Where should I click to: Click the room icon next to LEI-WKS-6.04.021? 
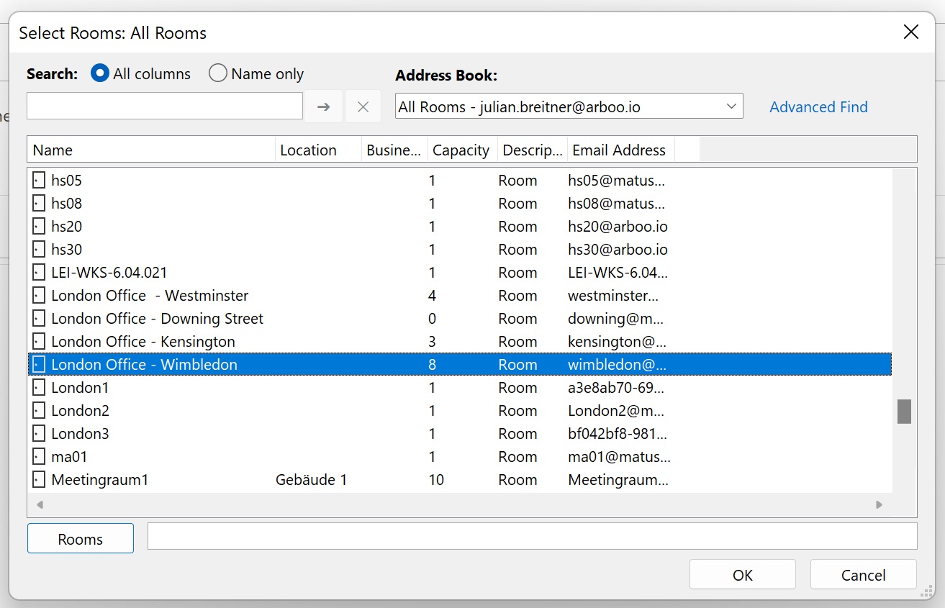tap(38, 272)
